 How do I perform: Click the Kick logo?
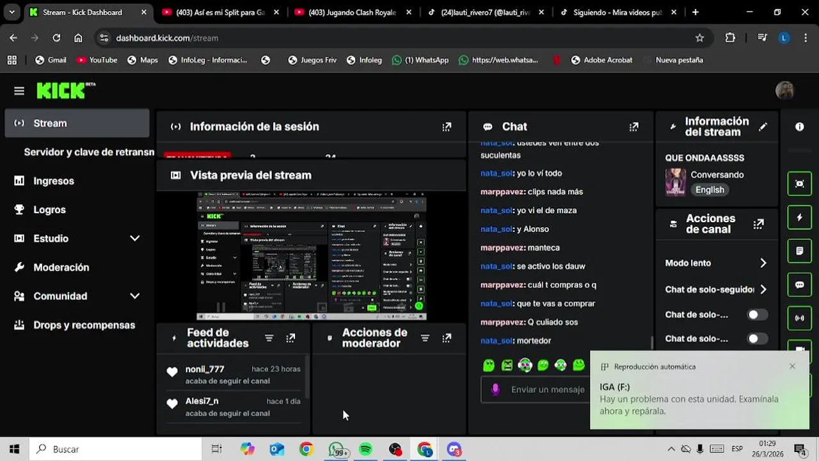pyautogui.click(x=66, y=90)
